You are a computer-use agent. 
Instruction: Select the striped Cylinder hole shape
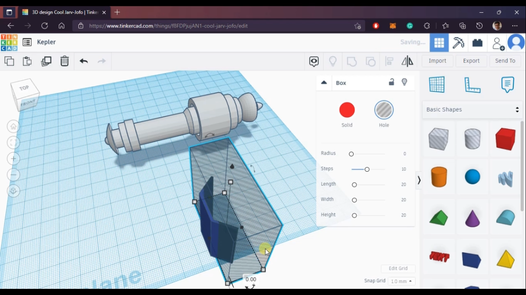(x=472, y=139)
